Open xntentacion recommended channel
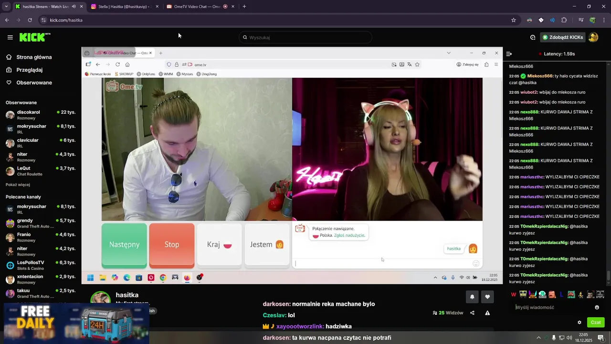The image size is (611, 344). 41,279
